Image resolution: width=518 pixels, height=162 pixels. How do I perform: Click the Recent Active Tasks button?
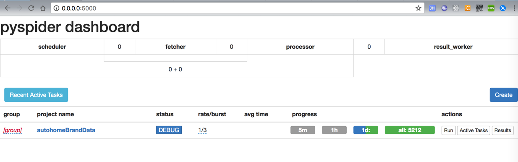click(x=36, y=95)
